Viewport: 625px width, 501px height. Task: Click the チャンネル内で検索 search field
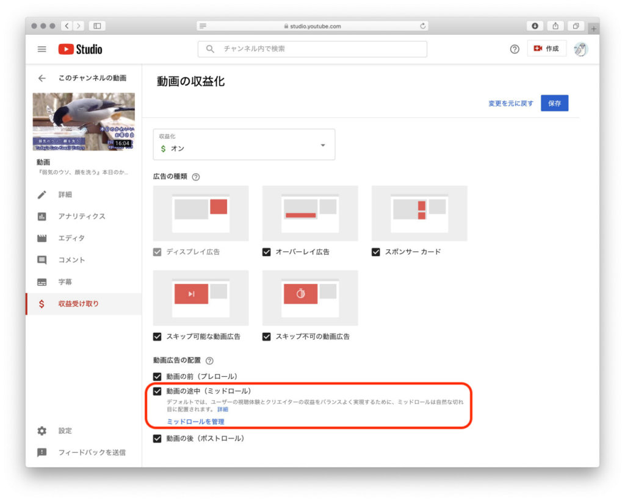tap(312, 49)
